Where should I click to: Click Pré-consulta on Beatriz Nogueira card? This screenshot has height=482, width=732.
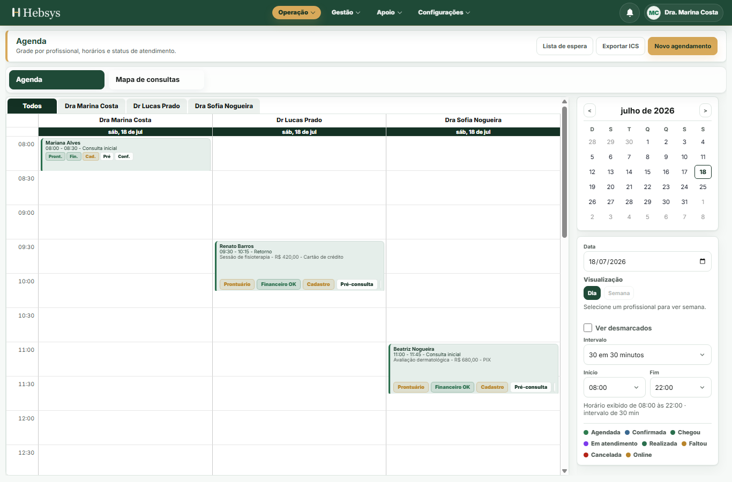click(x=531, y=387)
